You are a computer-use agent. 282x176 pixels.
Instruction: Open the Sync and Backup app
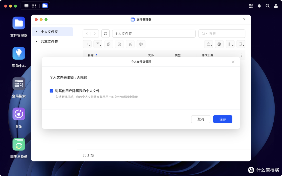pos(19,144)
